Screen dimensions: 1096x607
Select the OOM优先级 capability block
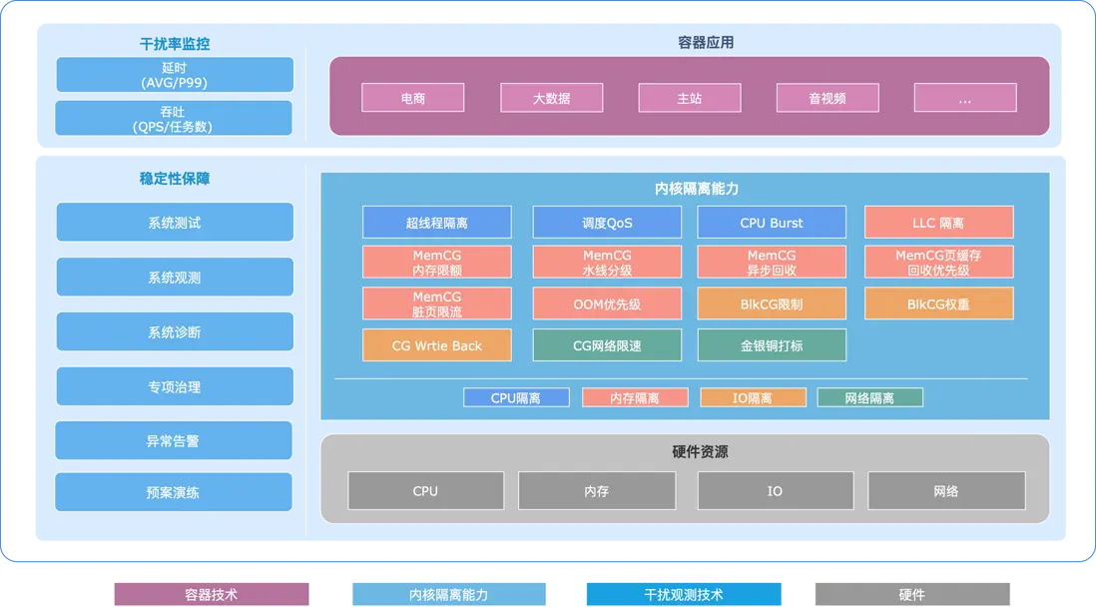[x=607, y=303]
